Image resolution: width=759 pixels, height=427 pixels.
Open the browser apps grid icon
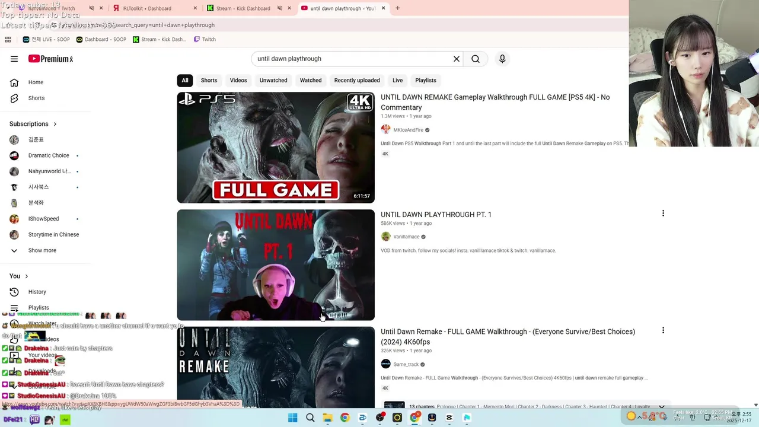pyautogui.click(x=8, y=39)
